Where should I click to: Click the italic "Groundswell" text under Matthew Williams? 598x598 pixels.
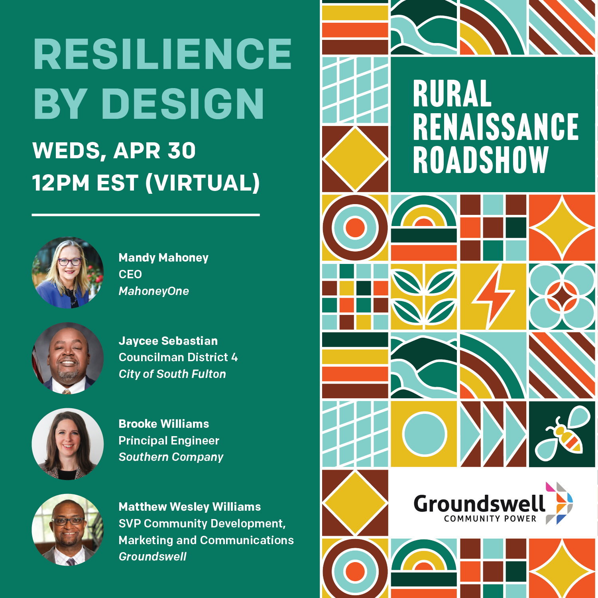point(153,557)
